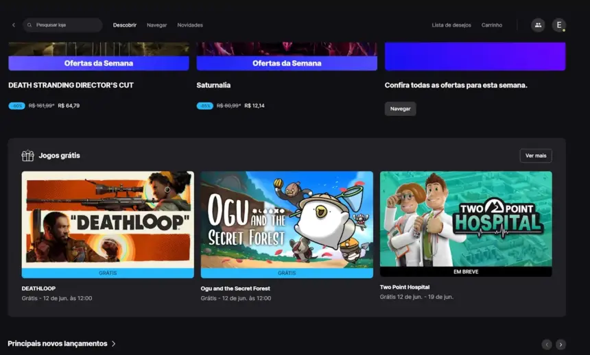Open the Carrinho link
The width and height of the screenshot is (590, 355).
[x=491, y=25]
